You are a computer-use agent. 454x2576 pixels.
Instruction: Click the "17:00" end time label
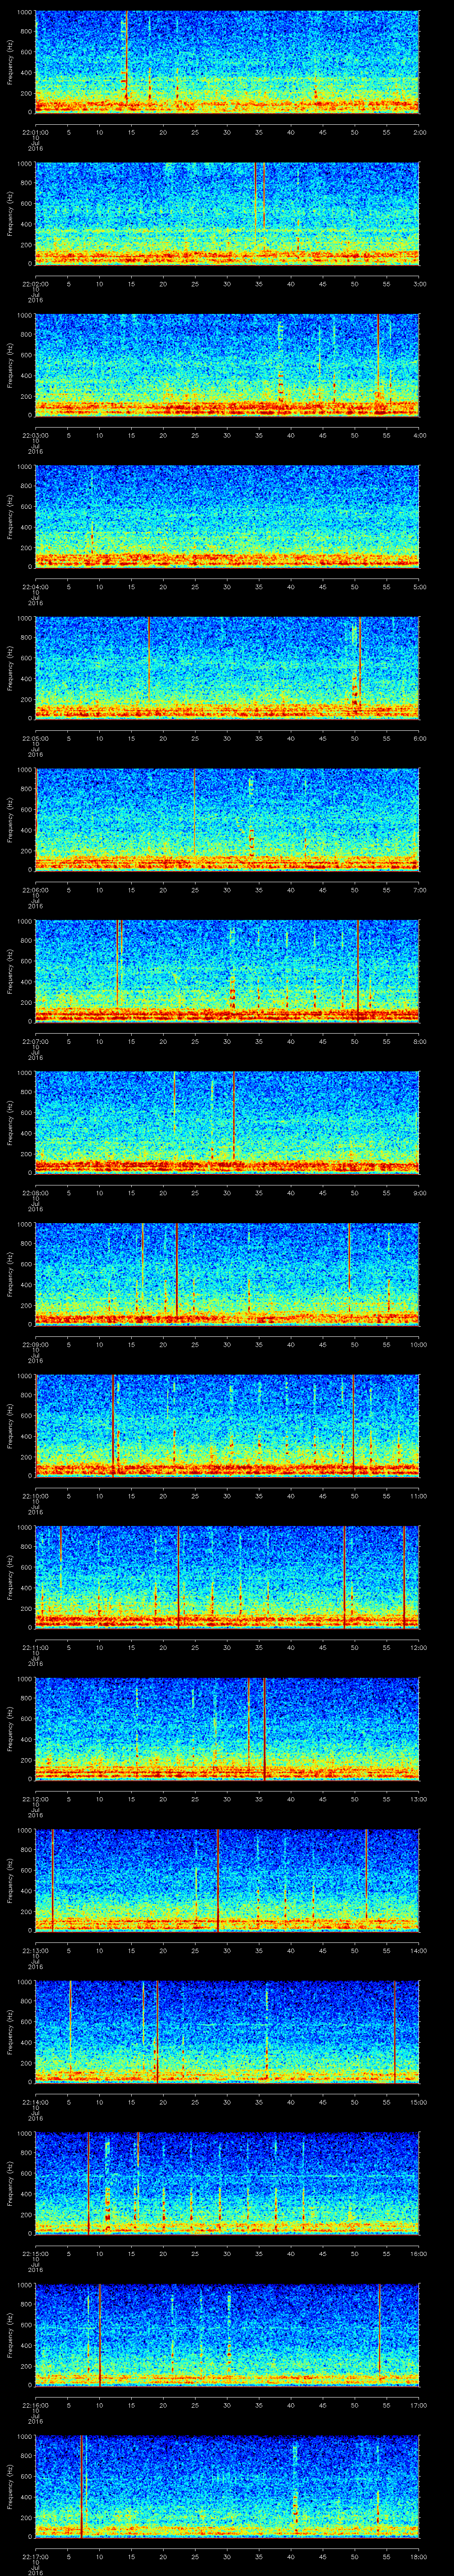[418, 2404]
